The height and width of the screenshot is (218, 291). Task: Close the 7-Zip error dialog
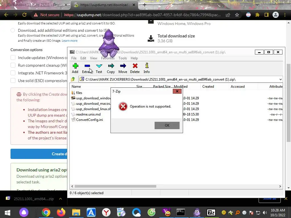[177, 91]
